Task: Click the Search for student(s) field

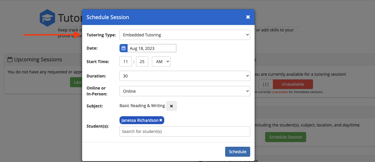Action: [x=185, y=131]
